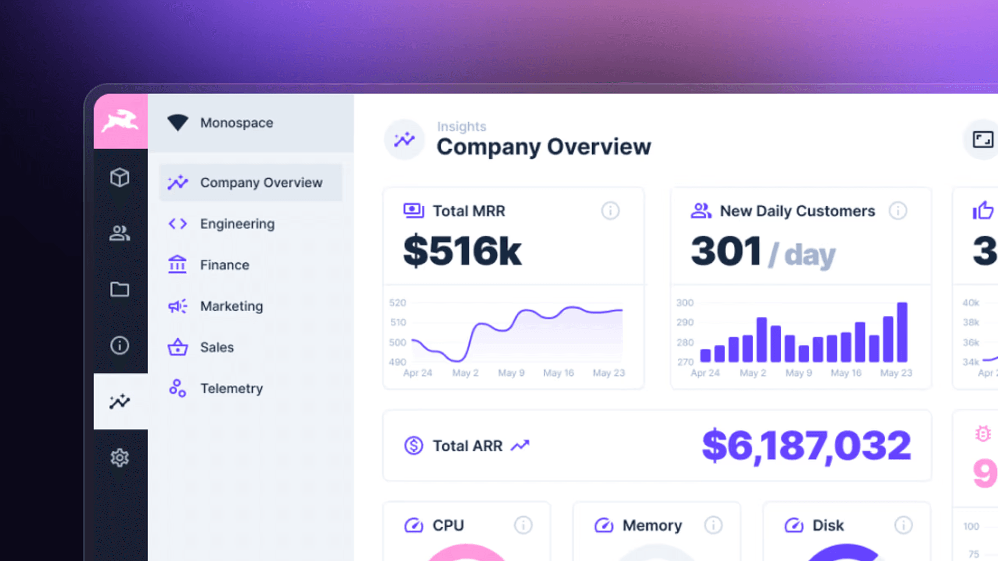
Task: Open the Finance section
Action: pyautogui.click(x=251, y=265)
